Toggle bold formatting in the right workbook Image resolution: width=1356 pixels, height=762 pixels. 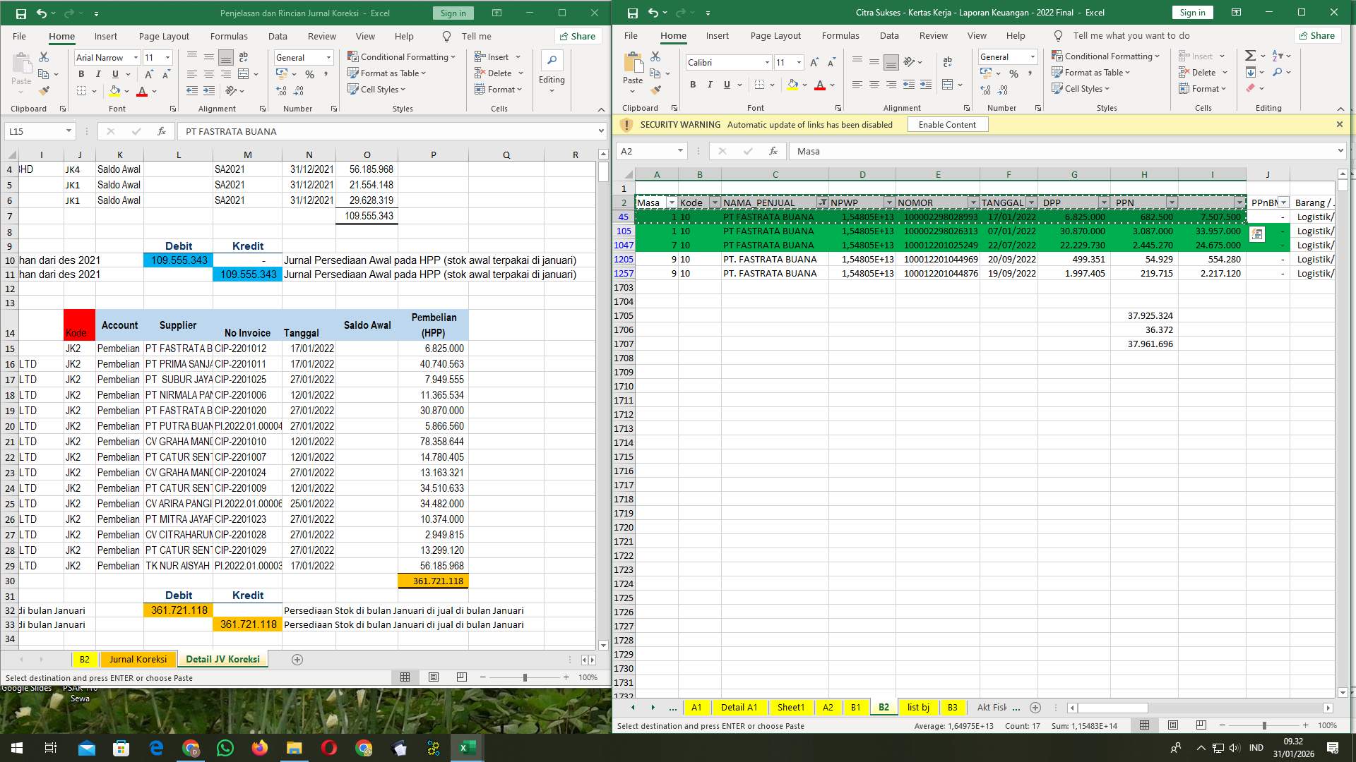point(691,84)
